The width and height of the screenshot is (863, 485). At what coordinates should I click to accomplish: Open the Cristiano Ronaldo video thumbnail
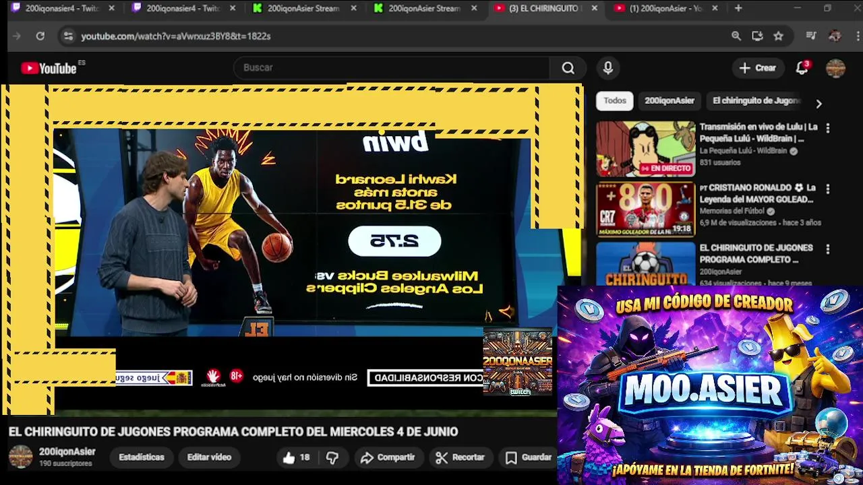pos(645,209)
